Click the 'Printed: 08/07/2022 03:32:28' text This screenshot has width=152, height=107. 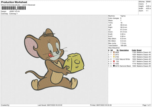click(x=101, y=105)
